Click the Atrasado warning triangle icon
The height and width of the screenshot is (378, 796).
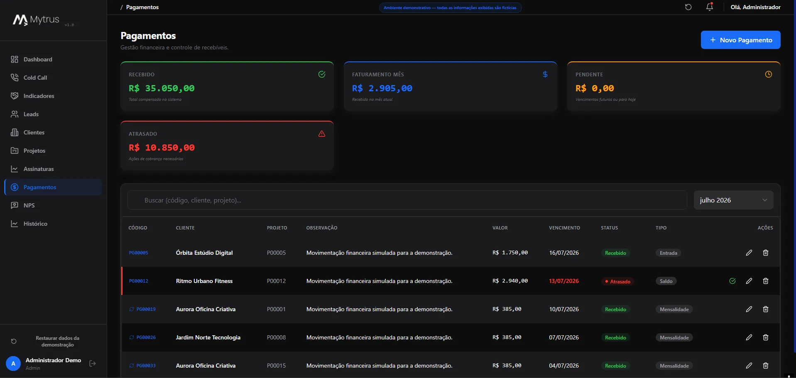[322, 134]
